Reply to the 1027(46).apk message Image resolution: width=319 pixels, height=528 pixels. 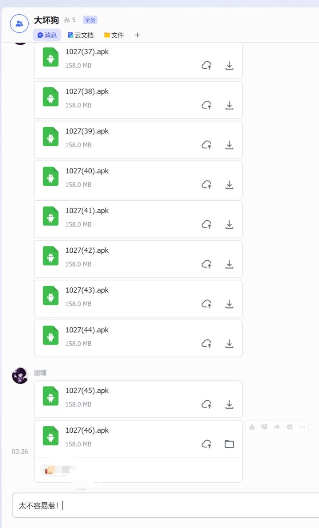click(x=265, y=427)
